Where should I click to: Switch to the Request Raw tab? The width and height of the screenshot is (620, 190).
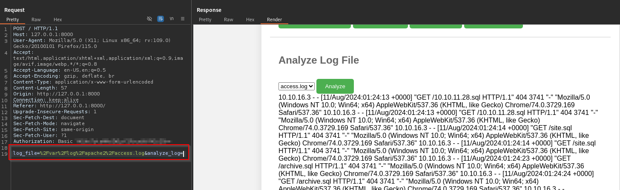[x=36, y=20]
